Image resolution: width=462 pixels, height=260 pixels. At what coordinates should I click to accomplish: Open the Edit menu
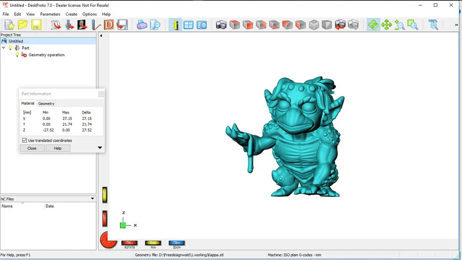(x=18, y=14)
